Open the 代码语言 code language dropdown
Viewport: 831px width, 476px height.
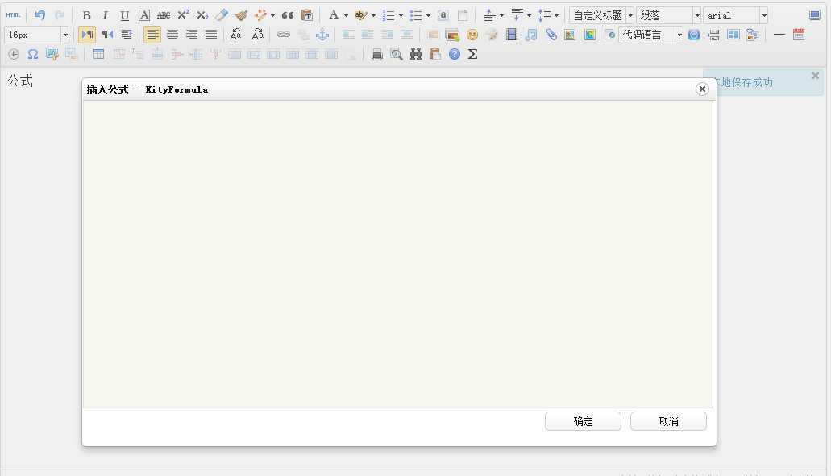click(650, 35)
